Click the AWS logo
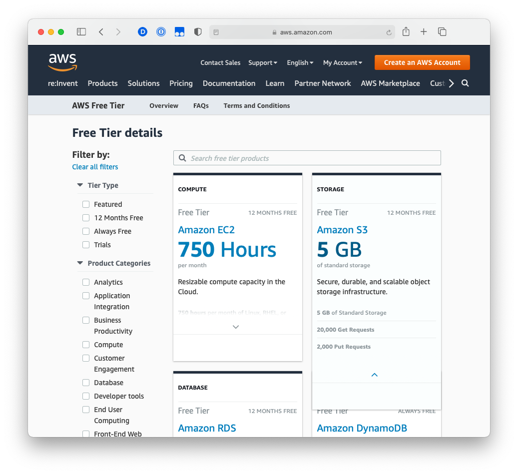 (x=62, y=62)
